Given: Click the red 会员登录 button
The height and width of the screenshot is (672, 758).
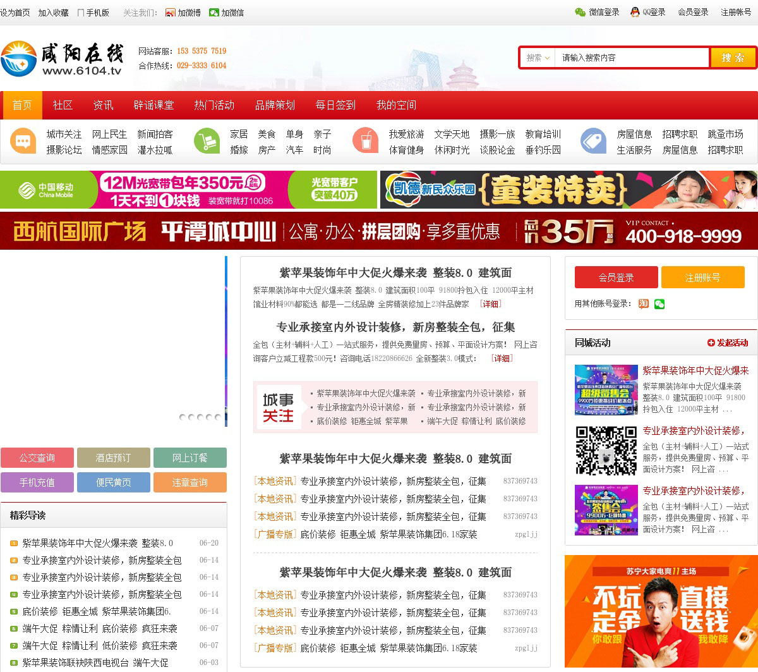Looking at the screenshot, I should (616, 278).
